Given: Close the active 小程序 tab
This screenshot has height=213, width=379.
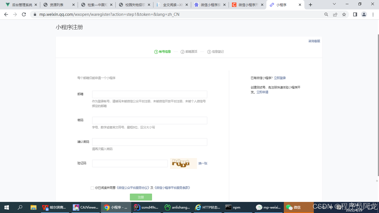Looking at the screenshot, I should point(300,5).
